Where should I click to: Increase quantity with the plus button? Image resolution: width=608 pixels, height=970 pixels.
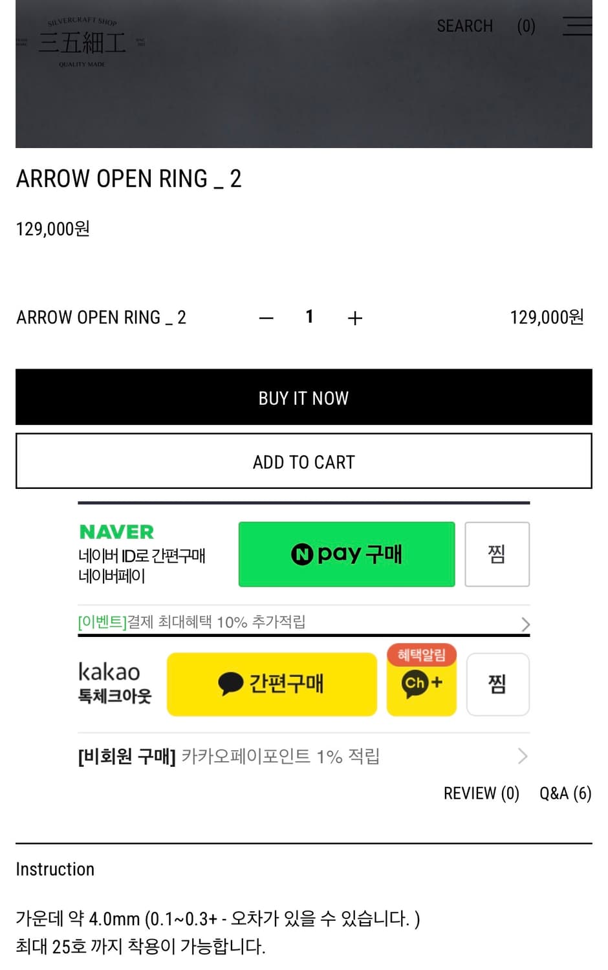(x=354, y=318)
